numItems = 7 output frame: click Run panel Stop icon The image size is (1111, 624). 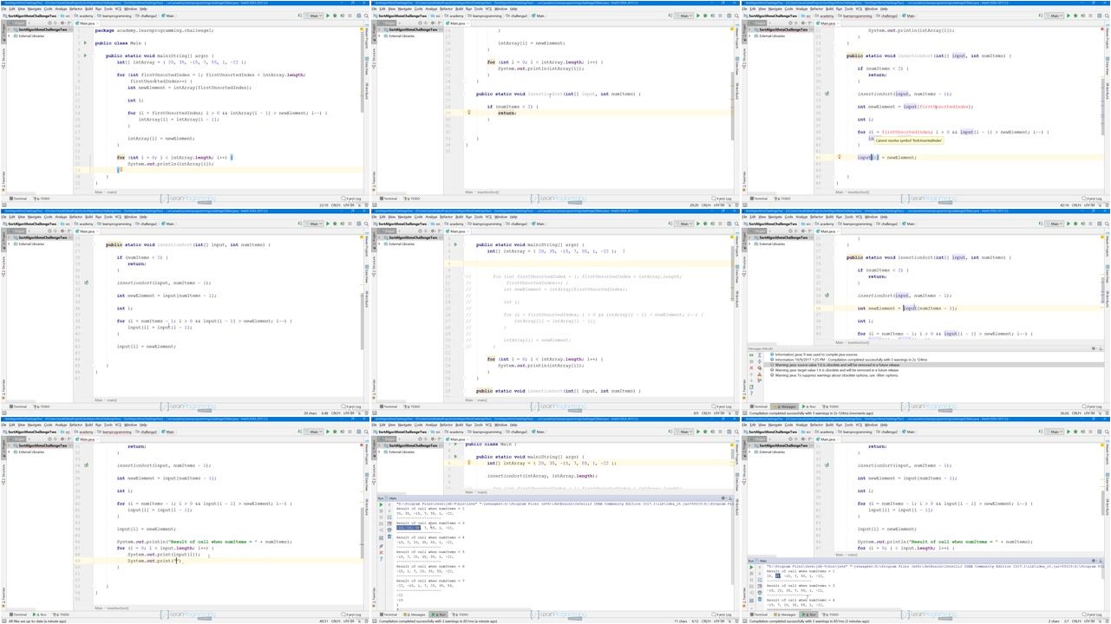(x=381, y=510)
